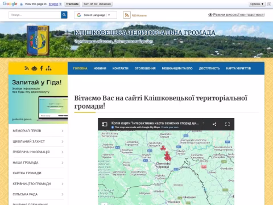This screenshot has width=273, height=205.
Task: Open МЕШКАНЦЯМ ТА ВПО menu item
Action: coord(177,68)
